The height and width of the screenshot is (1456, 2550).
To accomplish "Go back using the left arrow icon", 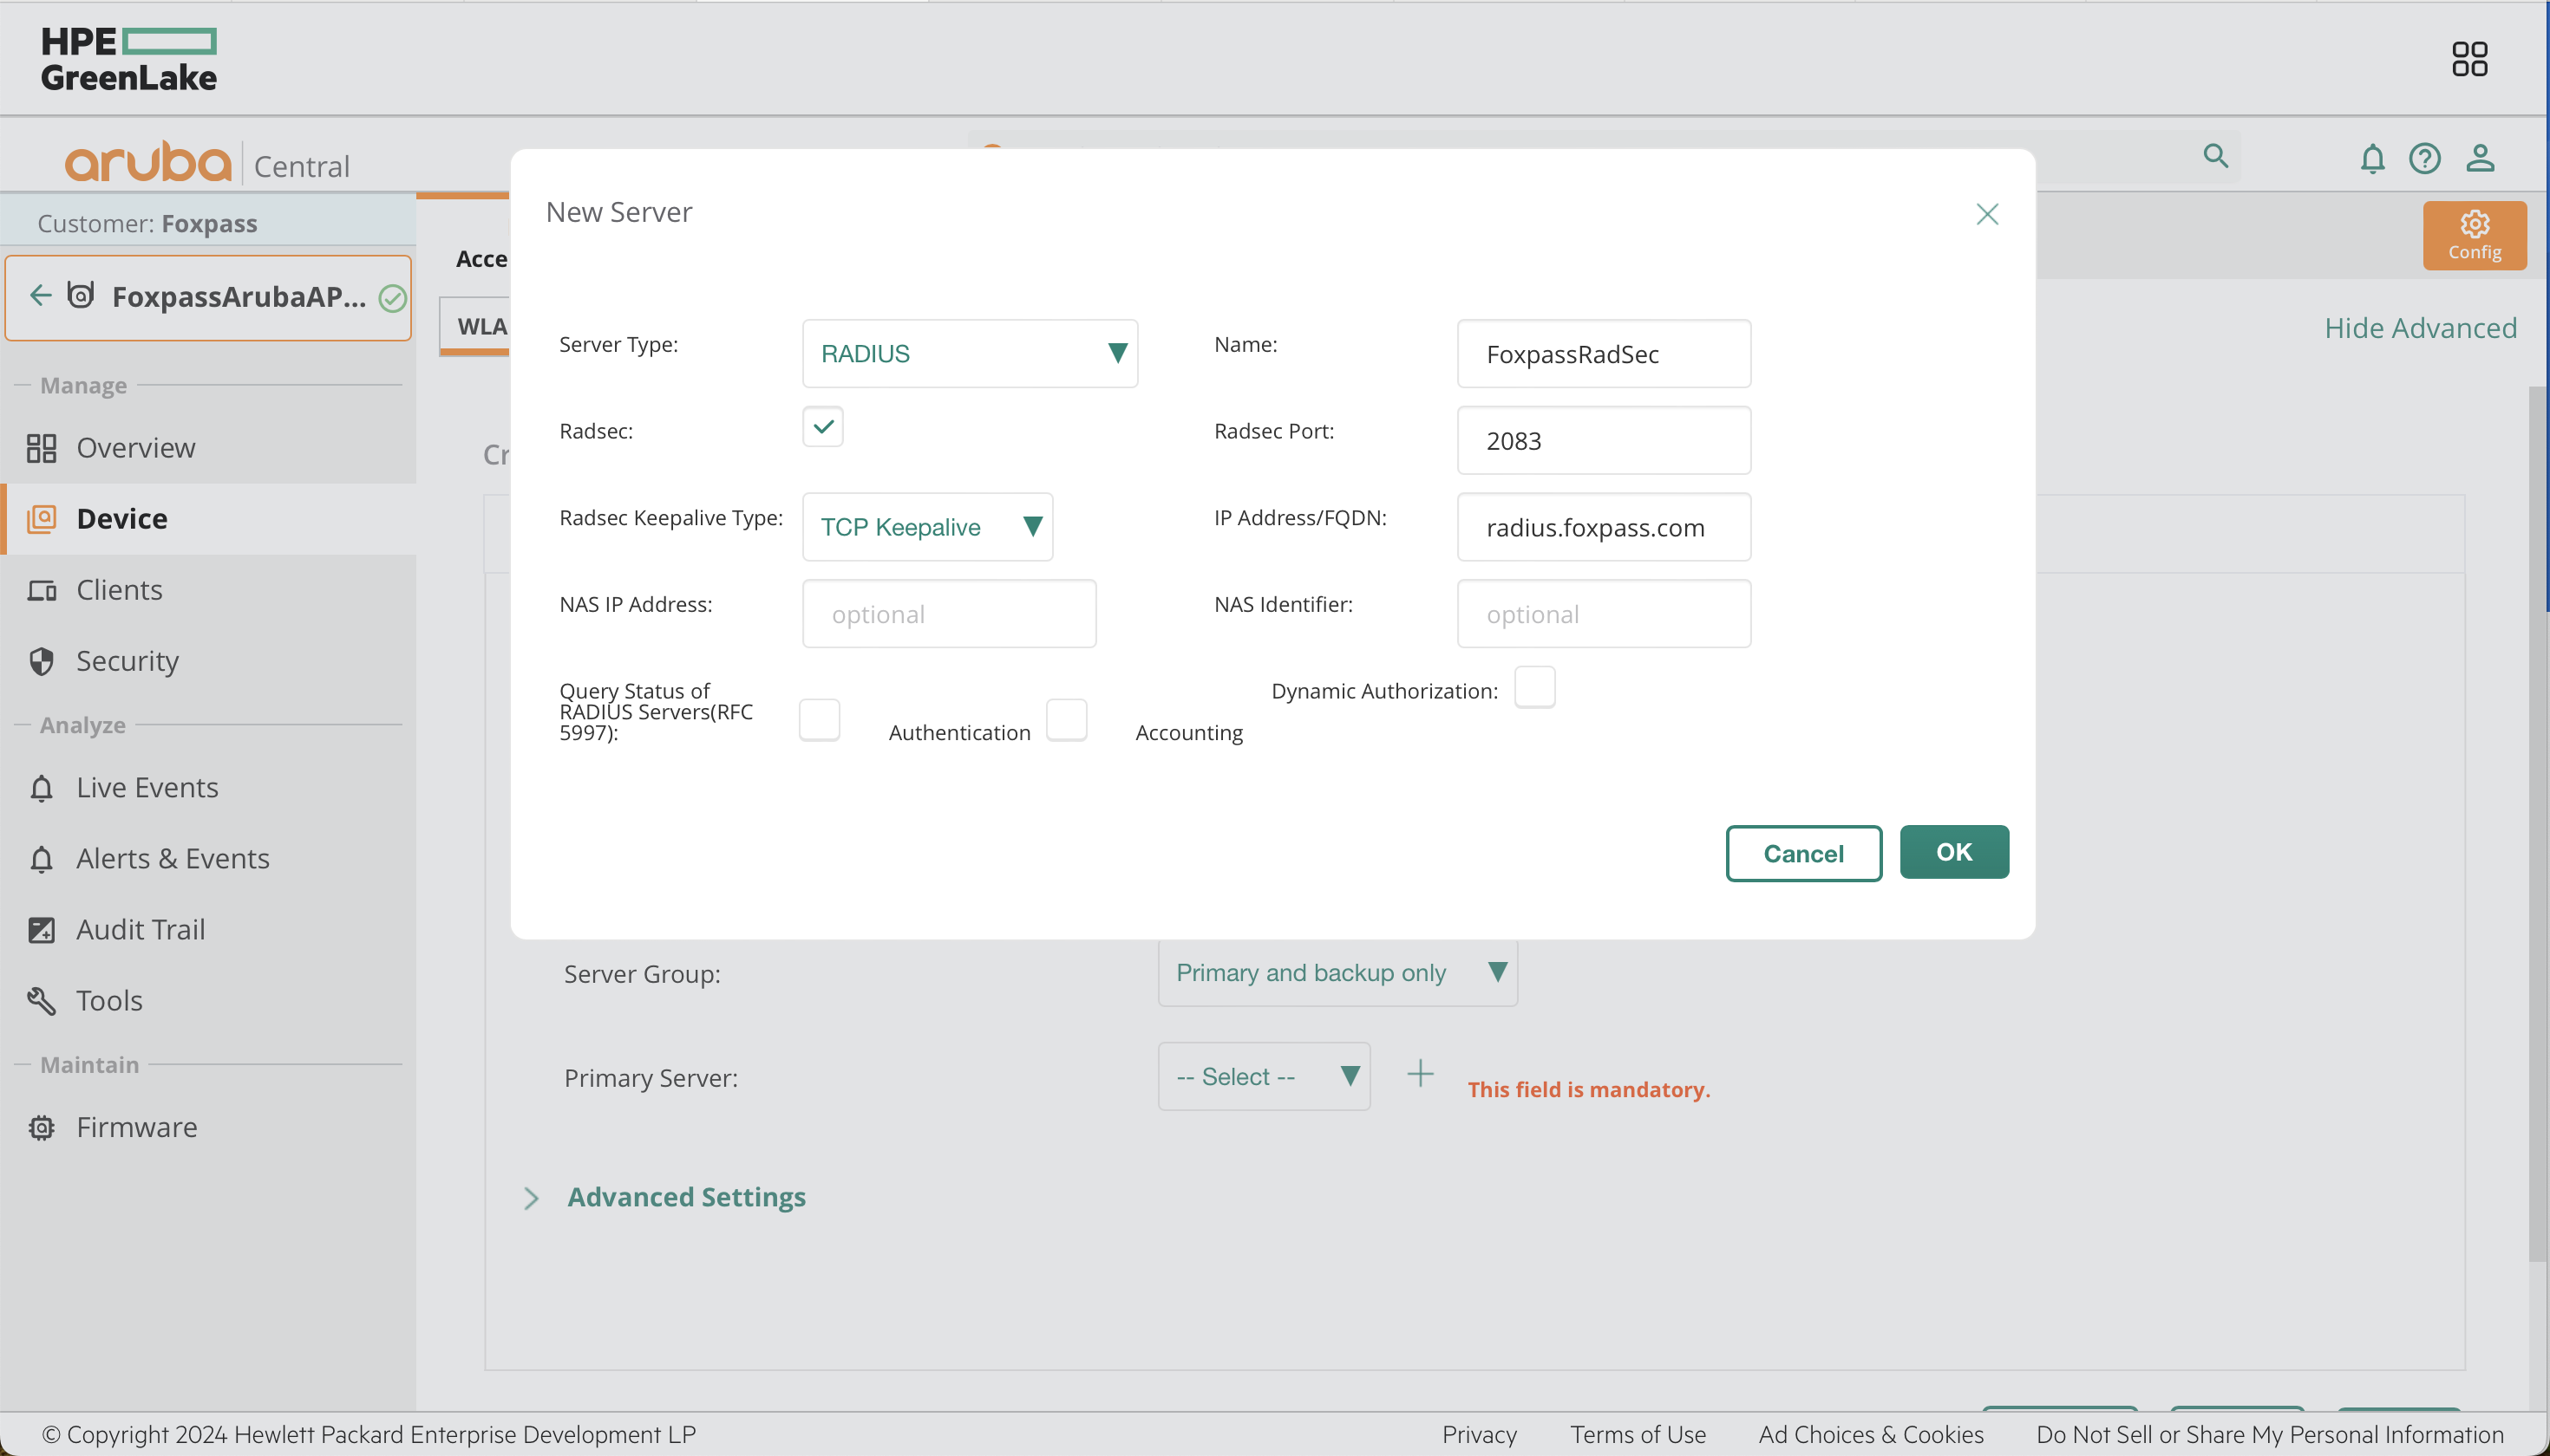I will [40, 295].
